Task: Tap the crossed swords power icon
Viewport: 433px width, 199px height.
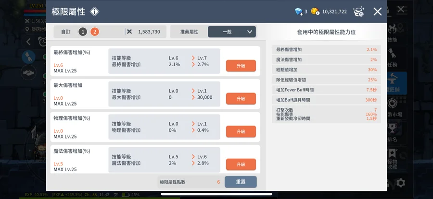Action: coord(129,32)
